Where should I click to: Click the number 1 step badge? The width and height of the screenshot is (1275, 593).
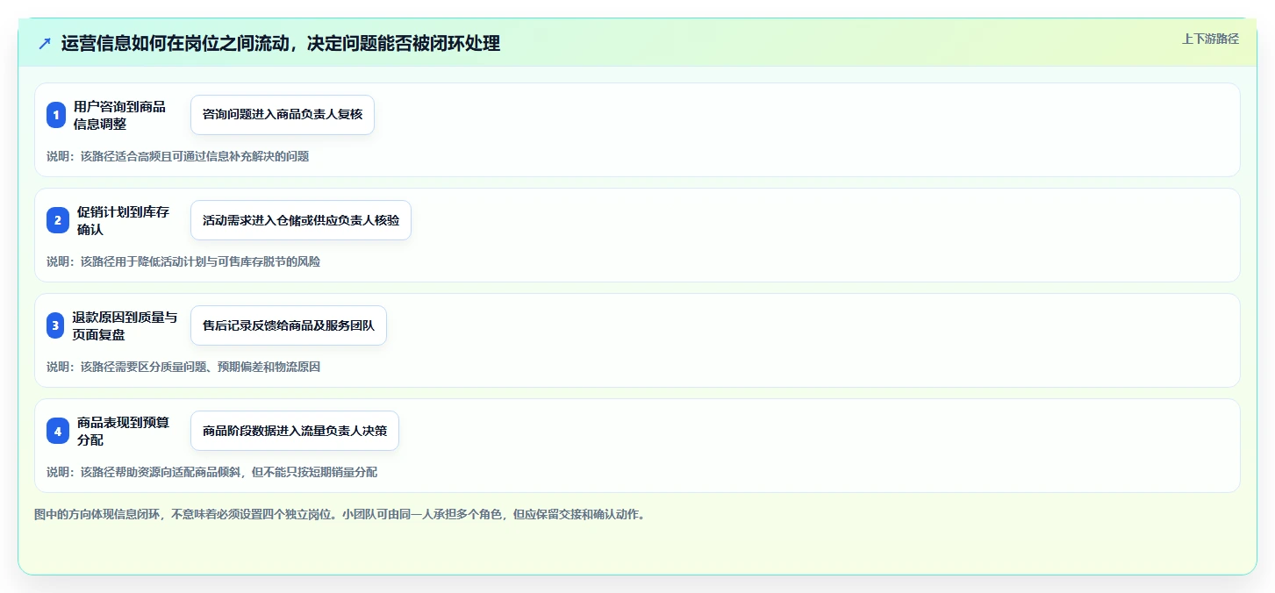click(x=56, y=115)
